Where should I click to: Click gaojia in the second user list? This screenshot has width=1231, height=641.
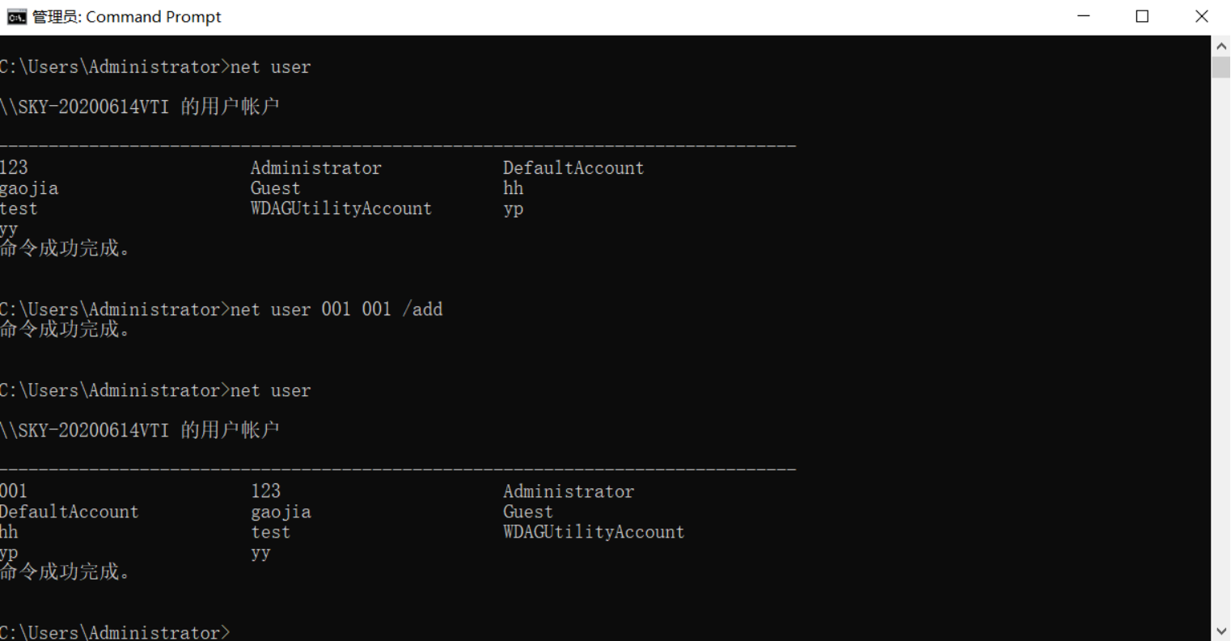tap(281, 512)
